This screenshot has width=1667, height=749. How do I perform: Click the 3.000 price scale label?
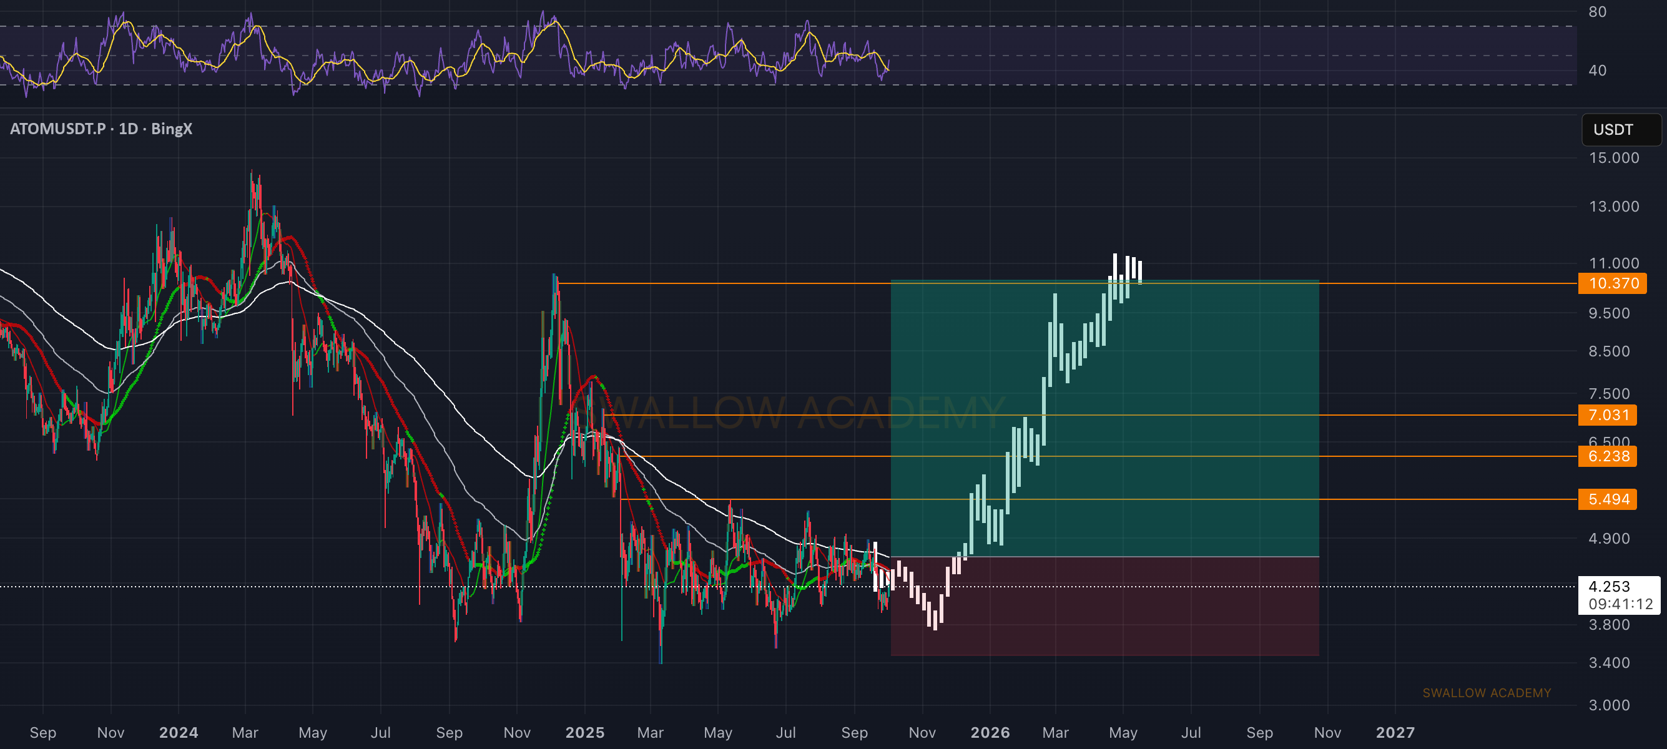(x=1609, y=705)
